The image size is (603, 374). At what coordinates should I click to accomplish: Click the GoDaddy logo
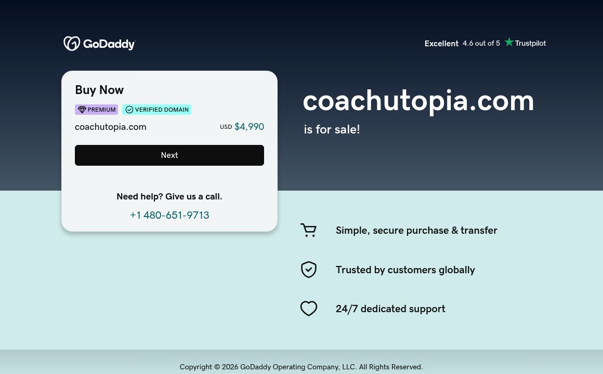pos(99,43)
